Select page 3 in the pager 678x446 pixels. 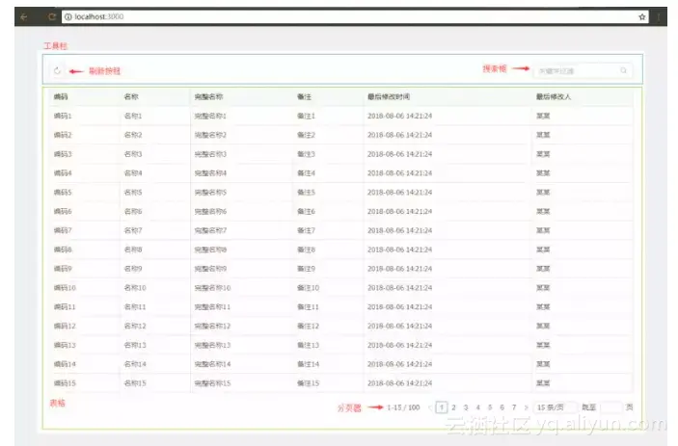click(466, 407)
